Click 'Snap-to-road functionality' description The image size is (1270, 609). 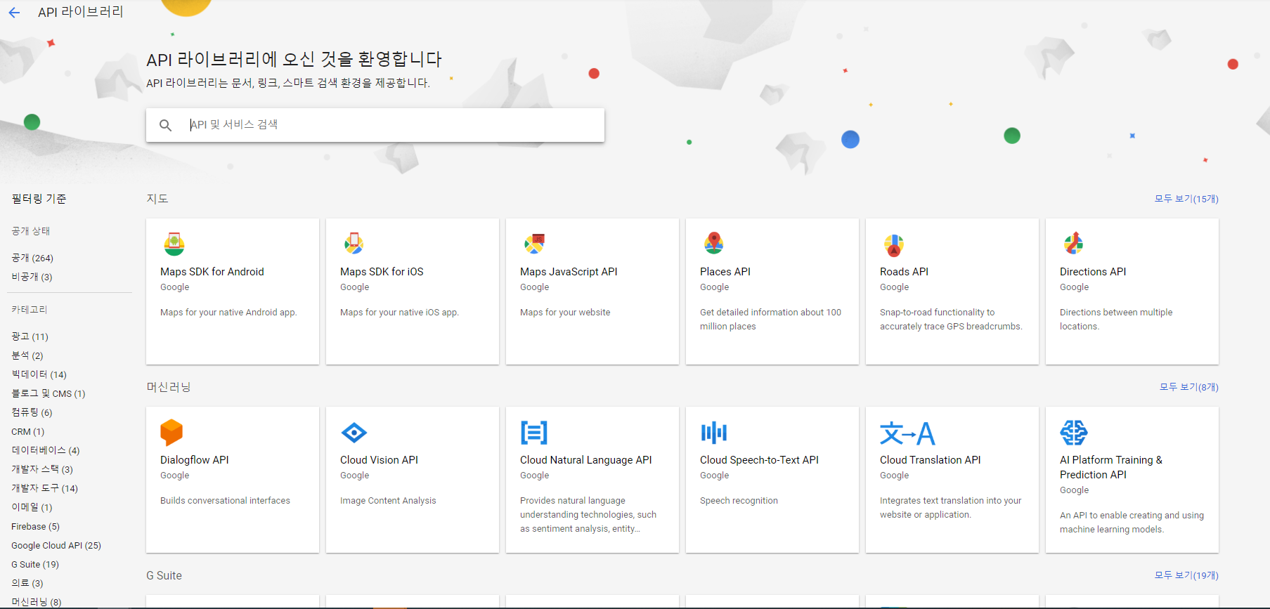951,320
